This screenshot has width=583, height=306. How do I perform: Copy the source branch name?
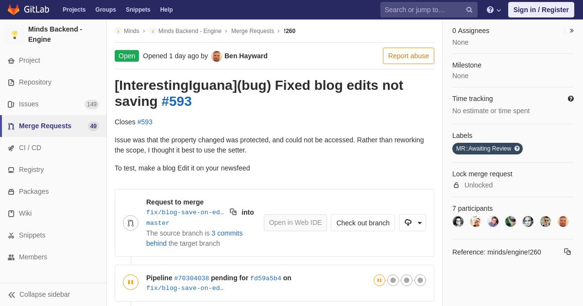pyautogui.click(x=233, y=212)
